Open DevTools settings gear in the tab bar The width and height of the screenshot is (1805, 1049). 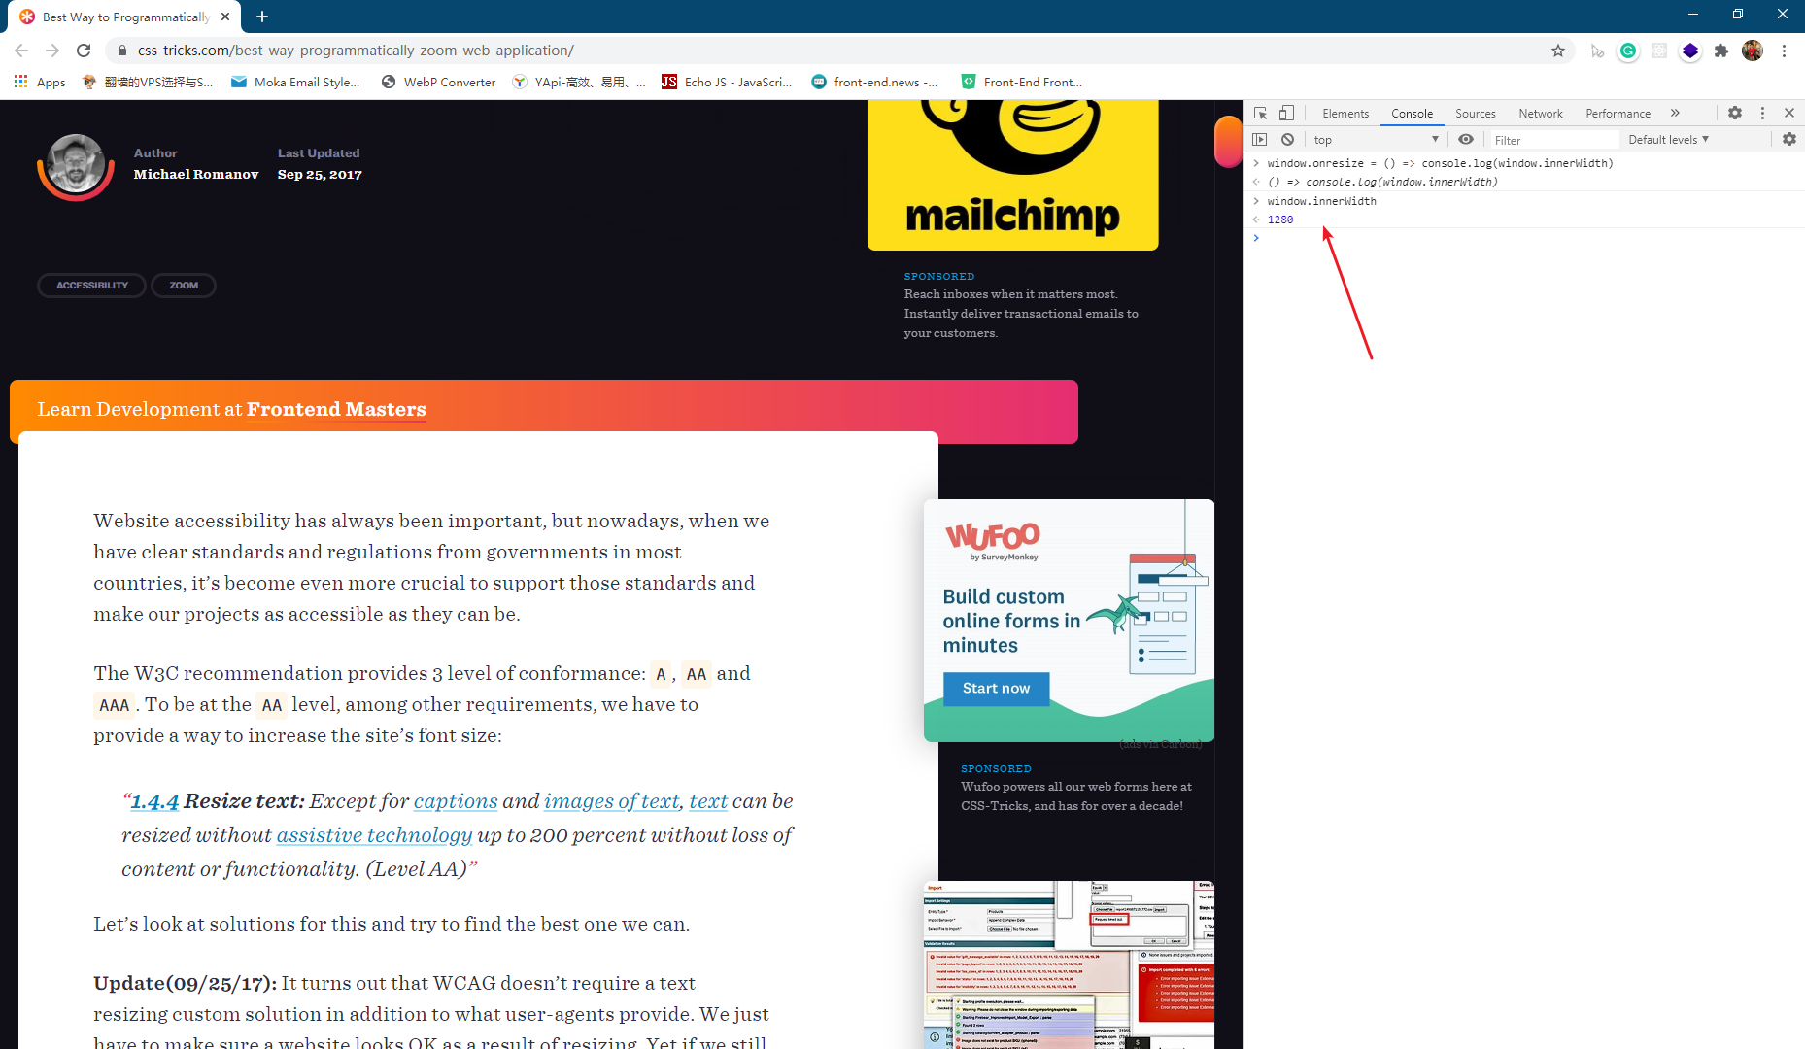point(1735,113)
